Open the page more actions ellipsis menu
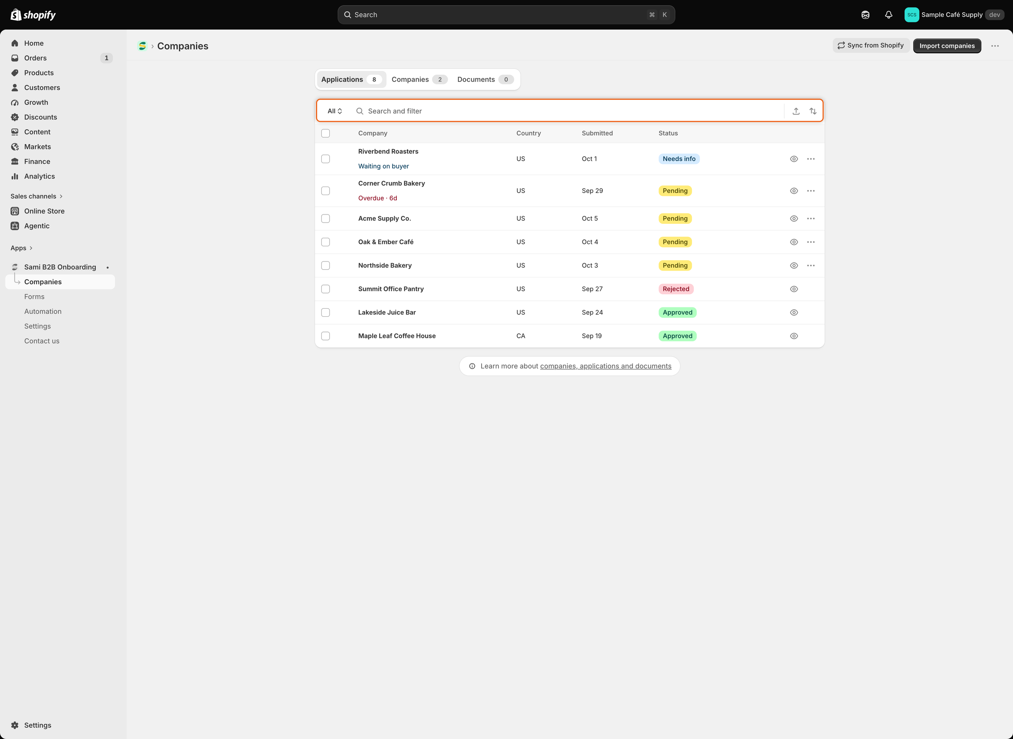 tap(995, 46)
